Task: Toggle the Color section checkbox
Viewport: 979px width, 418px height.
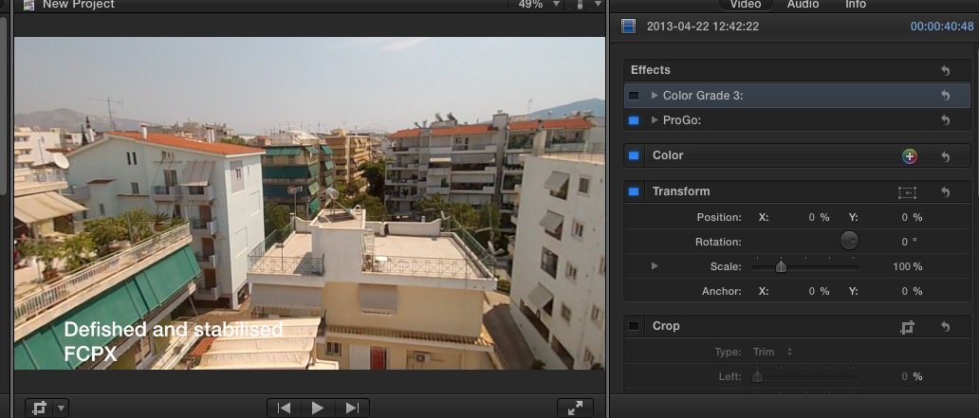Action: coord(634,155)
